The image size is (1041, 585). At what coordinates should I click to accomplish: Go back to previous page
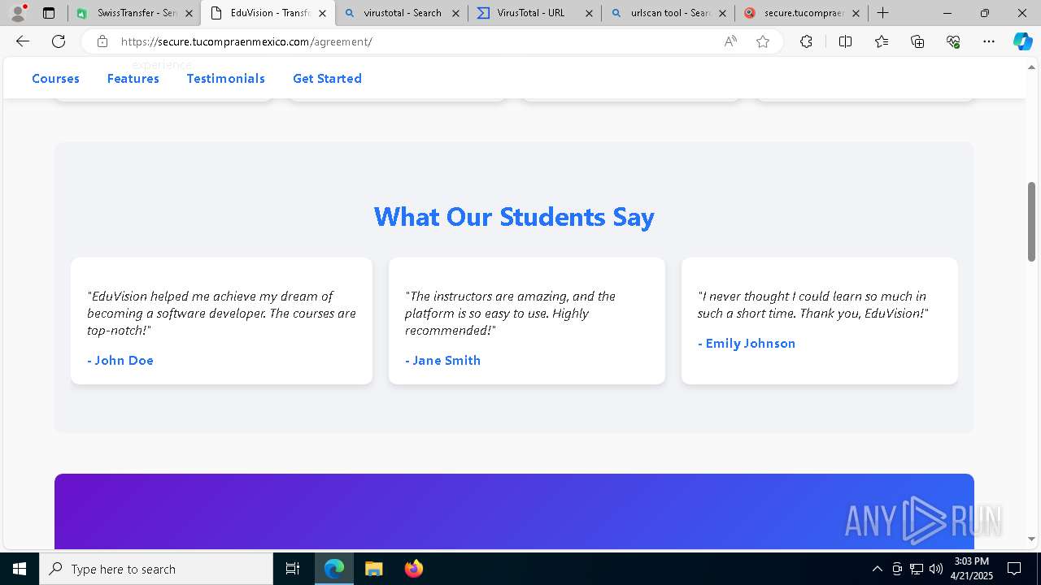(x=23, y=41)
